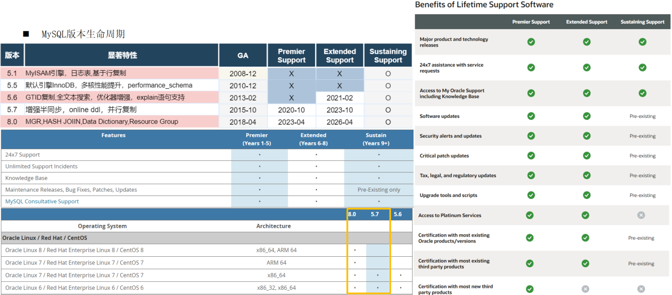Select Extended checkmark for Critical patch updates
The height and width of the screenshot is (295, 672).
587,156
